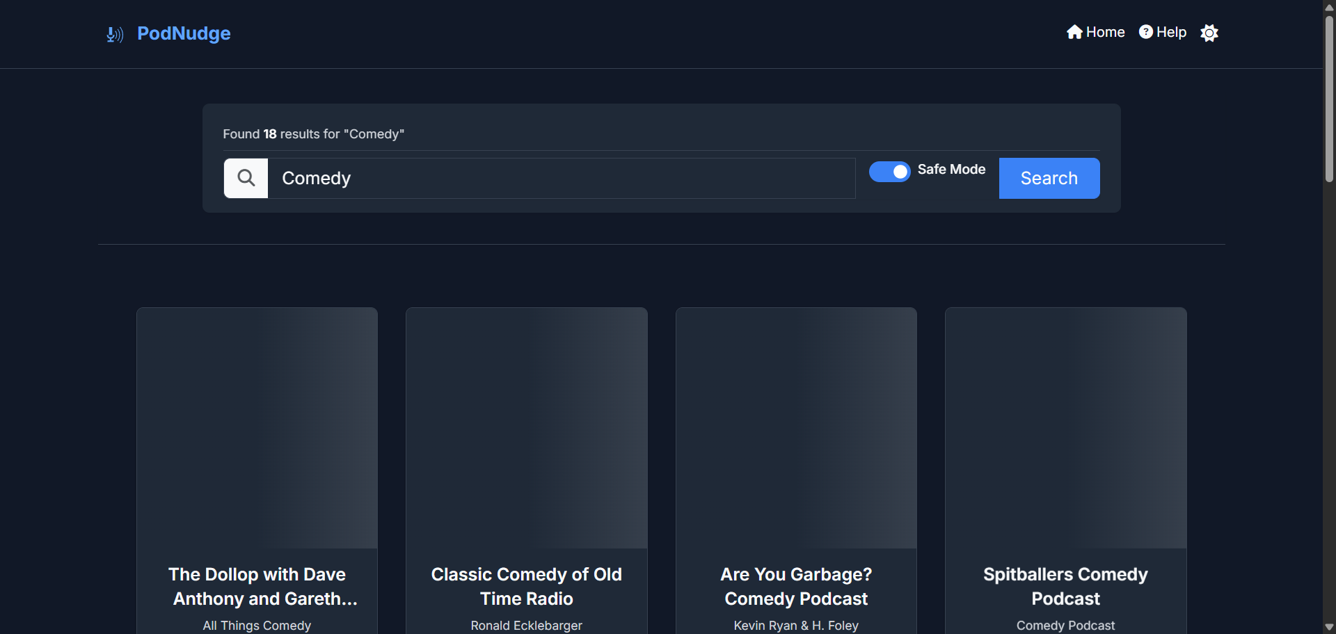Open Spitballers Comedy Podcast artwork
This screenshot has height=634, width=1336.
coord(1065,428)
